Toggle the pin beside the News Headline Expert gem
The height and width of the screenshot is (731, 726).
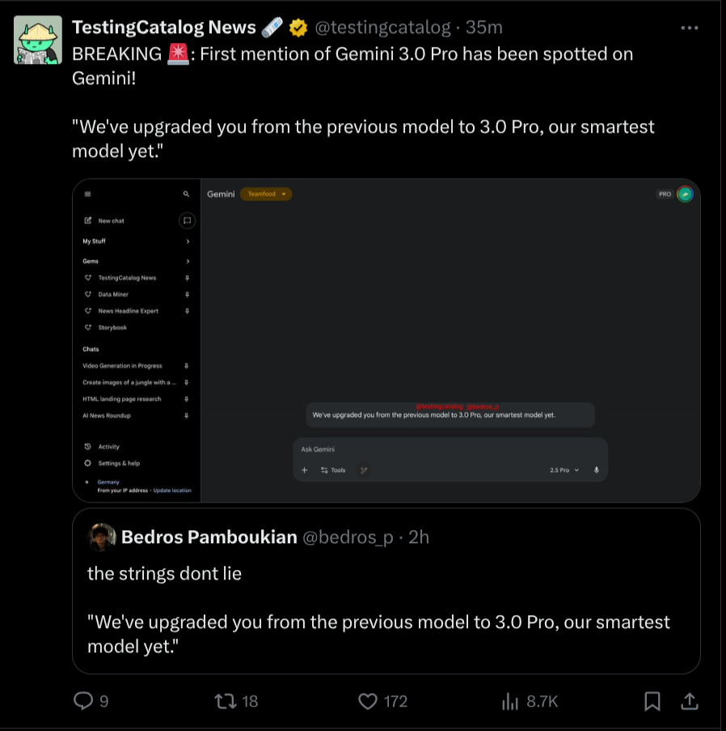[188, 311]
